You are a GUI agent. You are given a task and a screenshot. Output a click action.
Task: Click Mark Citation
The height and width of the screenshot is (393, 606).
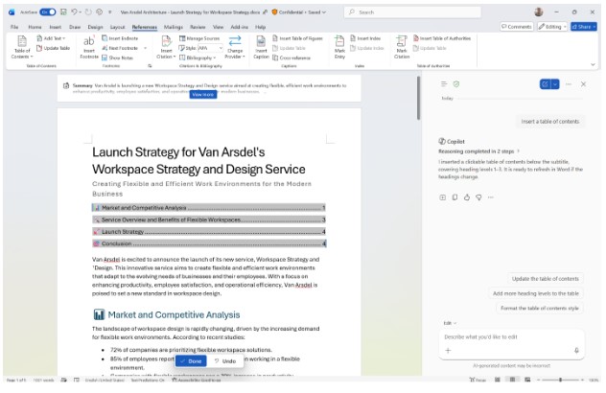402,48
